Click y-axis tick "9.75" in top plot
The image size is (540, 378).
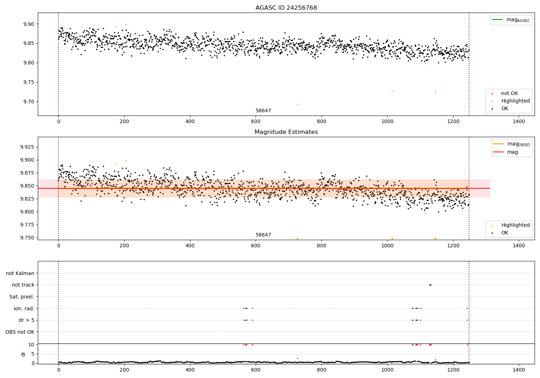pos(28,82)
